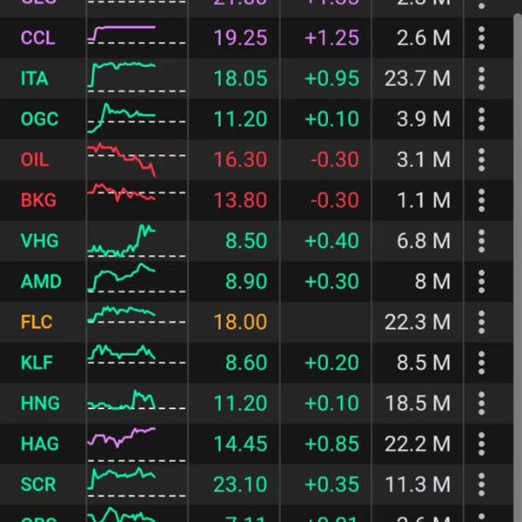Open the three-dot menu for HAG
522x522 pixels.
pyautogui.click(x=481, y=444)
